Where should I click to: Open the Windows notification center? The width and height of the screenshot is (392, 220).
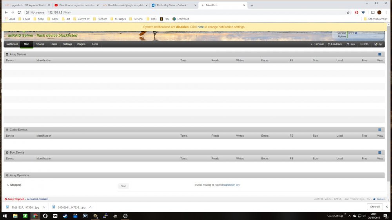click(386, 216)
